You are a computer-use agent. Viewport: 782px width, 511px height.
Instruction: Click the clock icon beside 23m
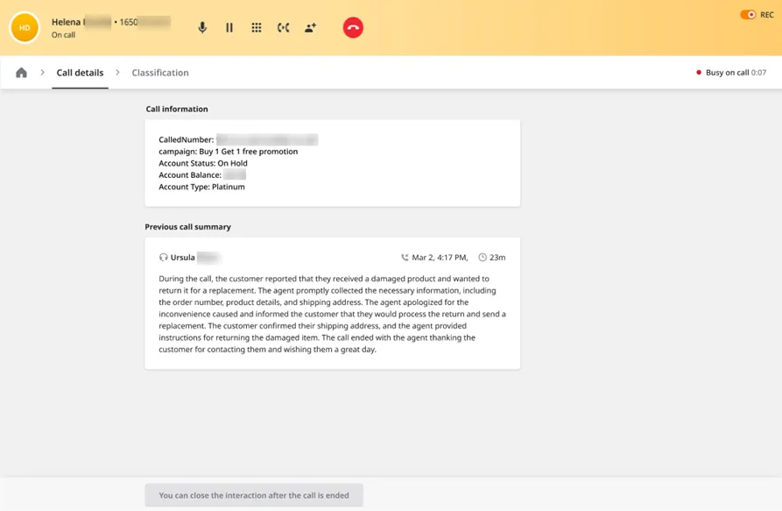click(x=483, y=258)
